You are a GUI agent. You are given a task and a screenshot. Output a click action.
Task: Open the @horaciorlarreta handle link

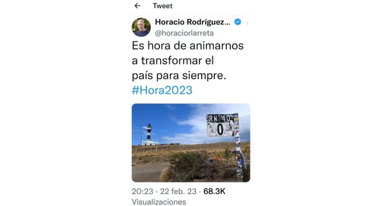tap(184, 33)
